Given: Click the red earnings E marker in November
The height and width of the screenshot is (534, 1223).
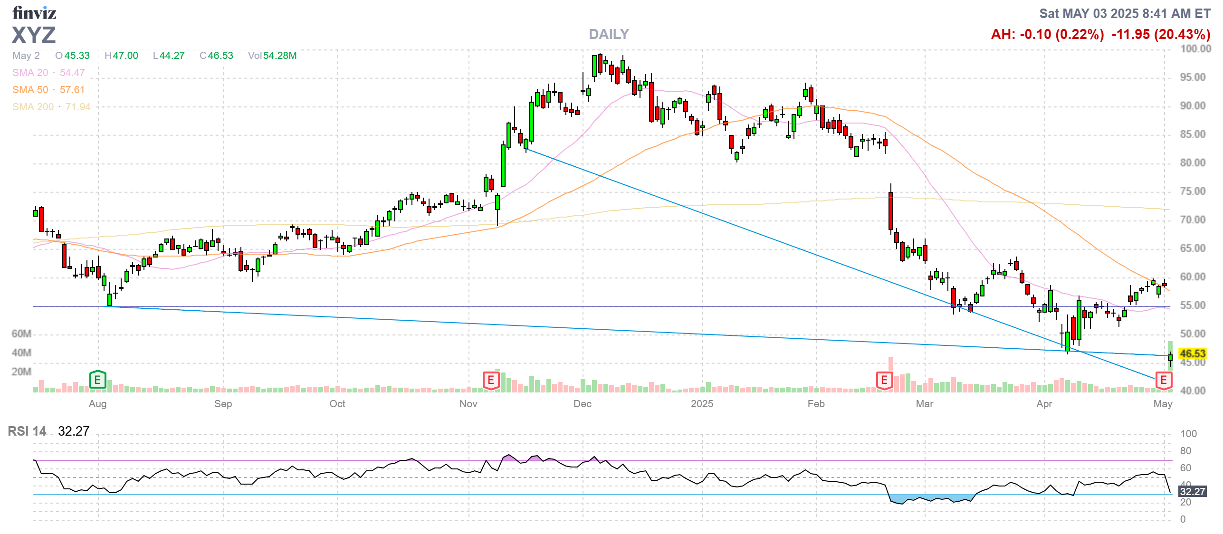Looking at the screenshot, I should [491, 380].
